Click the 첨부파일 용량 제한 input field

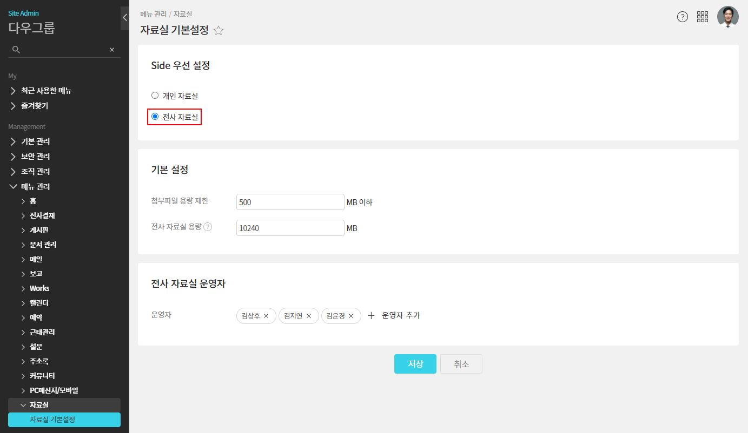[290, 202]
